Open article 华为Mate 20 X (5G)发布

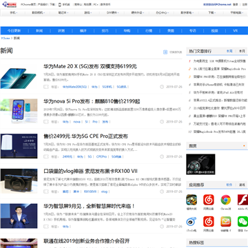pyautogui.click(x=90, y=67)
